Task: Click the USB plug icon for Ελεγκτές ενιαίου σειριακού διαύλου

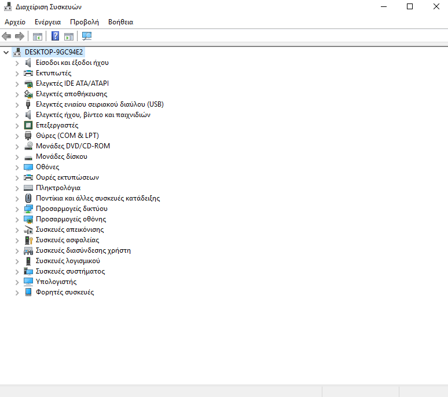Action: click(x=28, y=104)
